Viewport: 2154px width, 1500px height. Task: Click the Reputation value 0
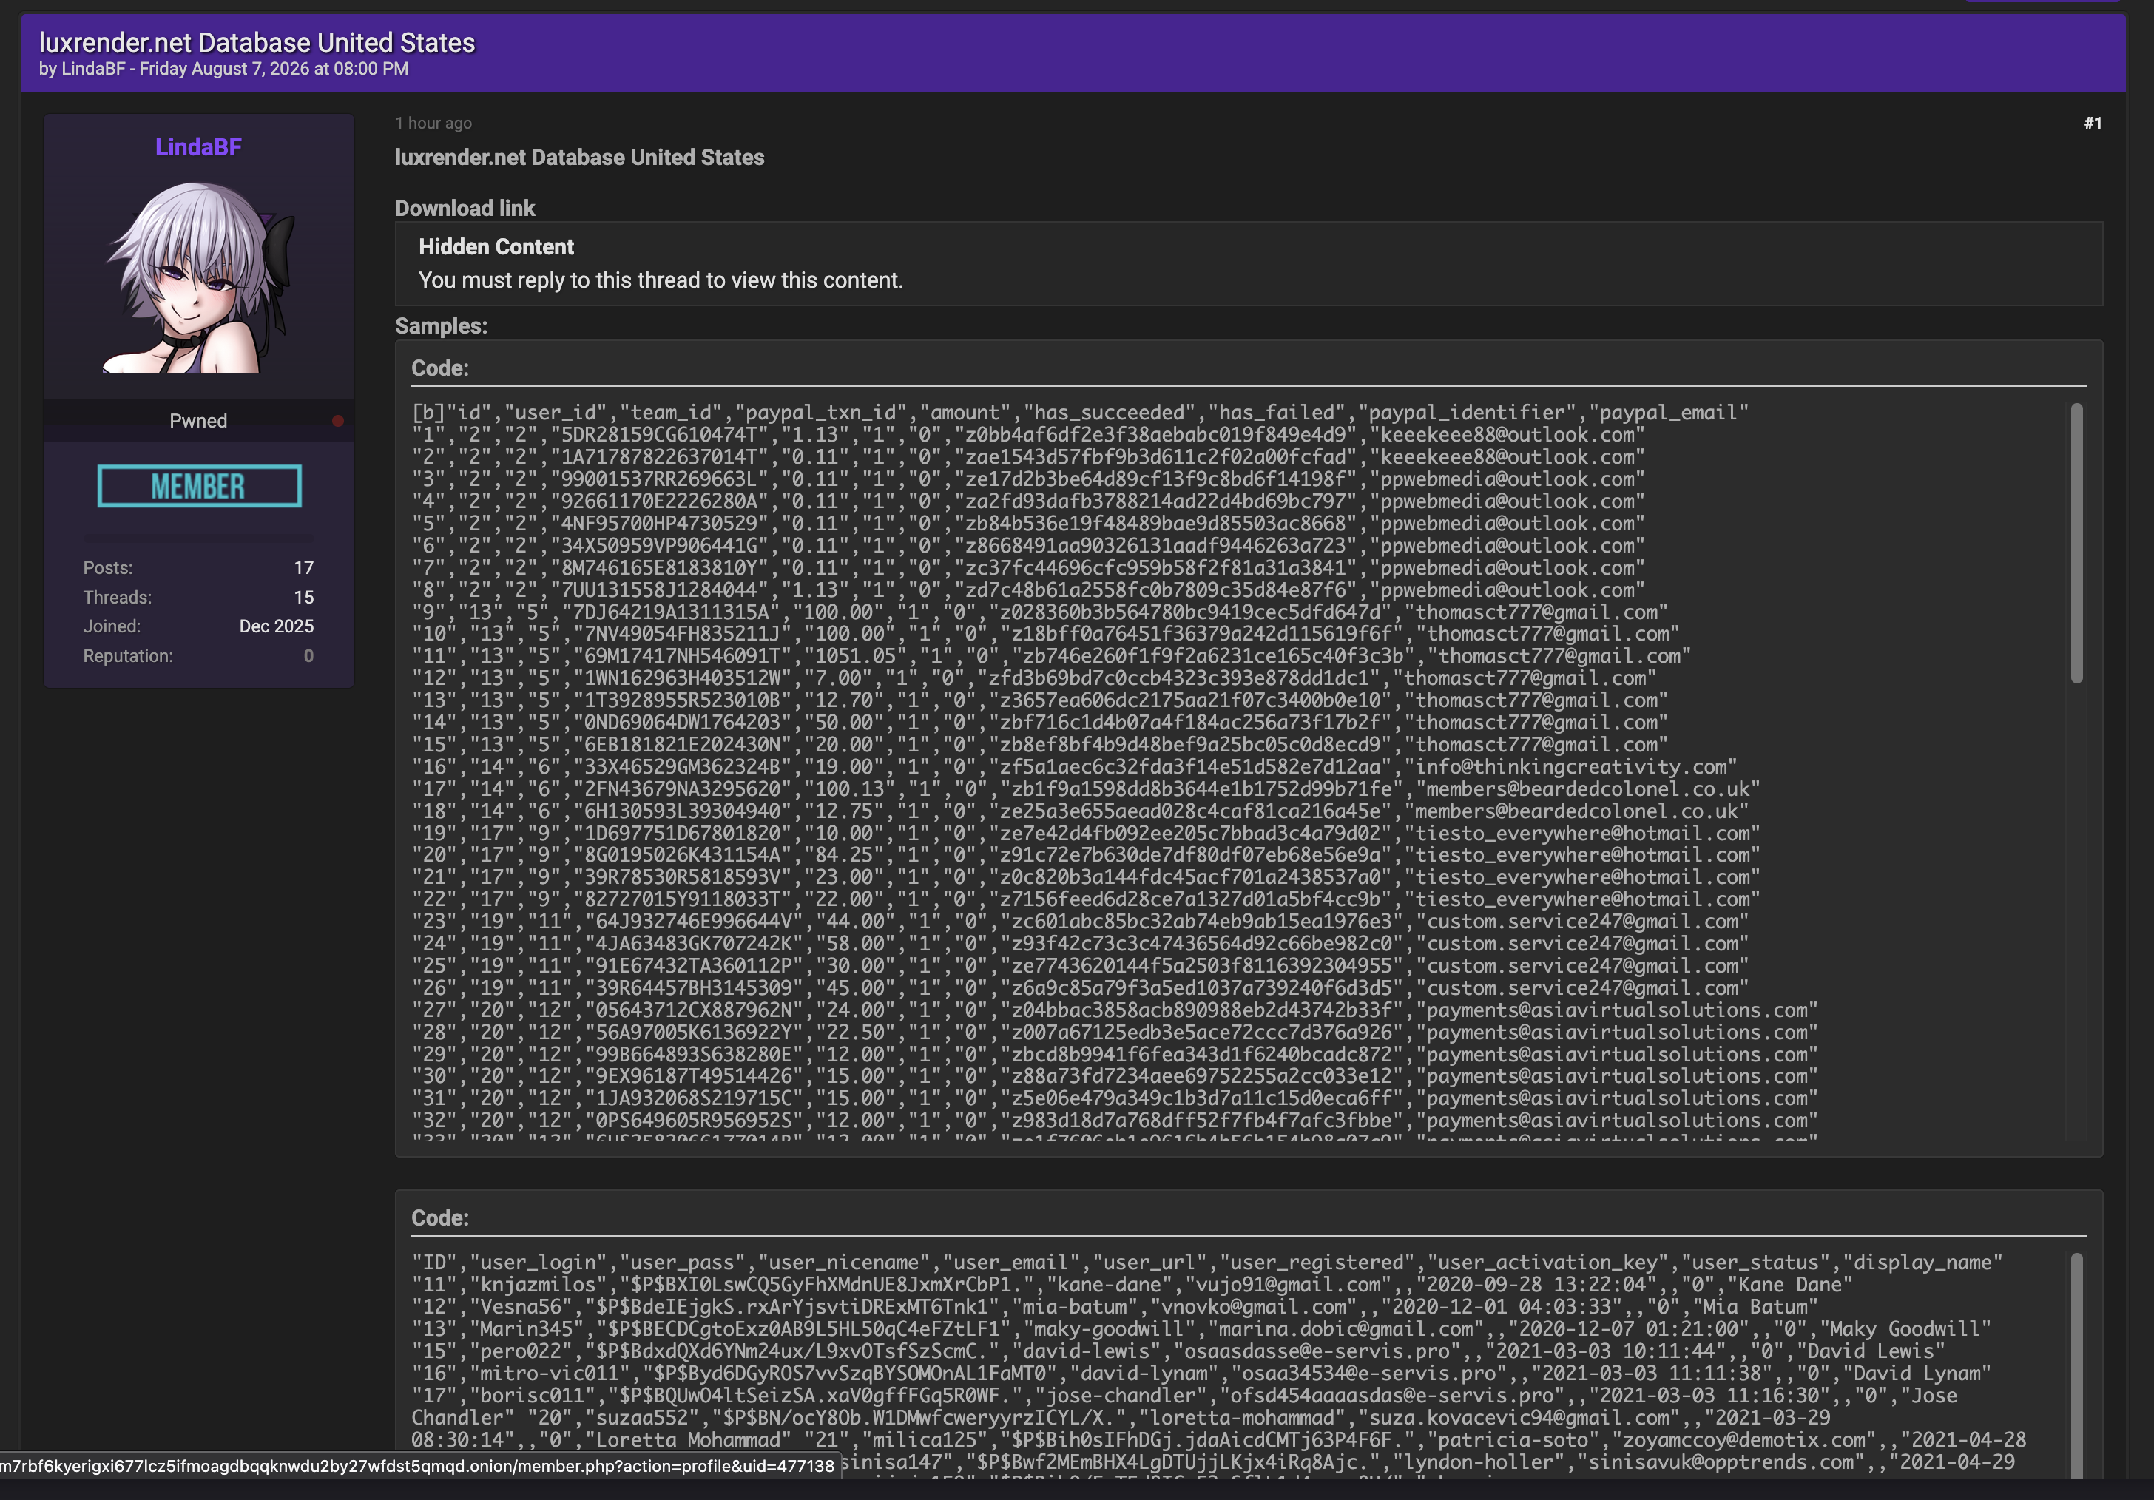(x=308, y=656)
